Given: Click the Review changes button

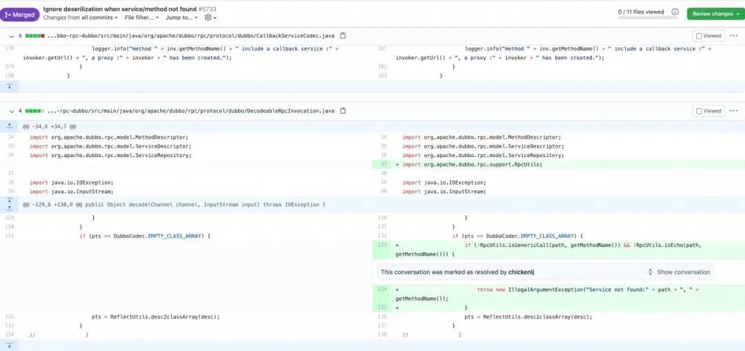Looking at the screenshot, I should pyautogui.click(x=715, y=13).
